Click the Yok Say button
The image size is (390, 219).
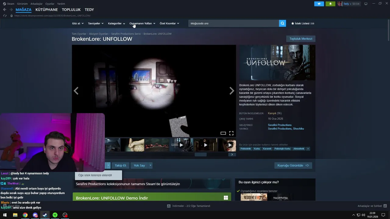139,165
